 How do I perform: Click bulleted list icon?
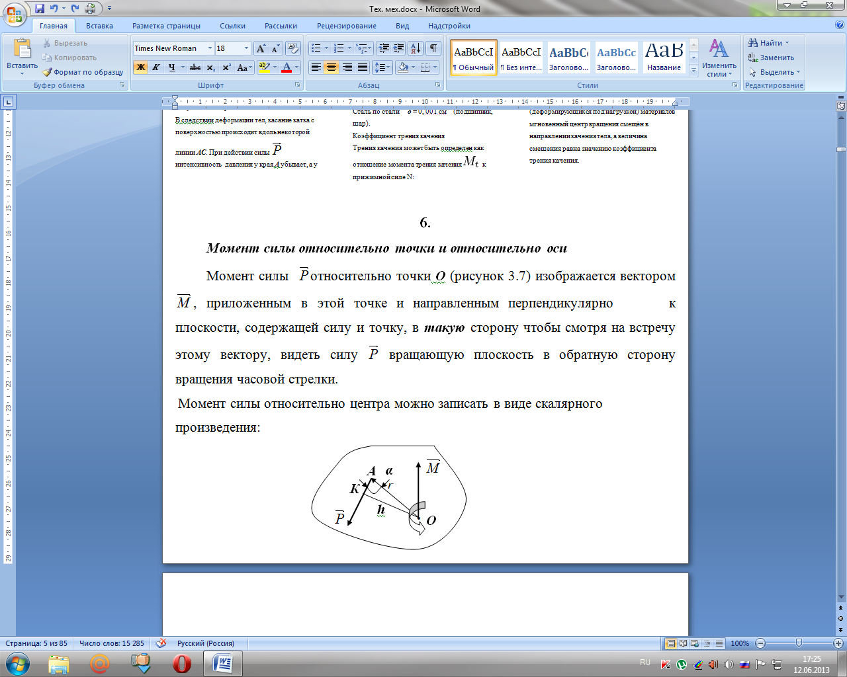coord(316,48)
